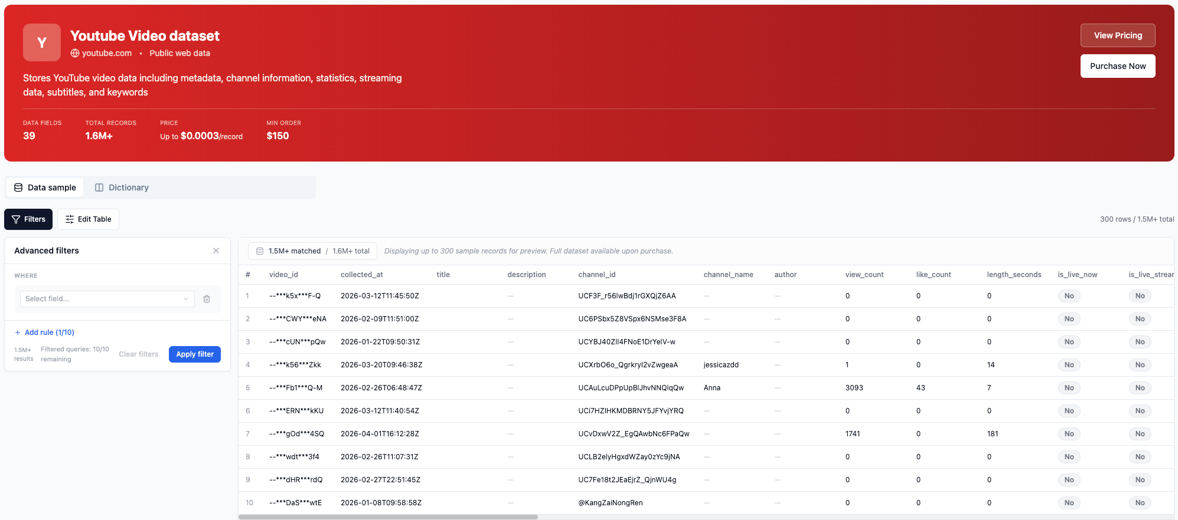This screenshot has width=1178, height=520.
Task: Click the View Pricing button
Action: (x=1118, y=35)
